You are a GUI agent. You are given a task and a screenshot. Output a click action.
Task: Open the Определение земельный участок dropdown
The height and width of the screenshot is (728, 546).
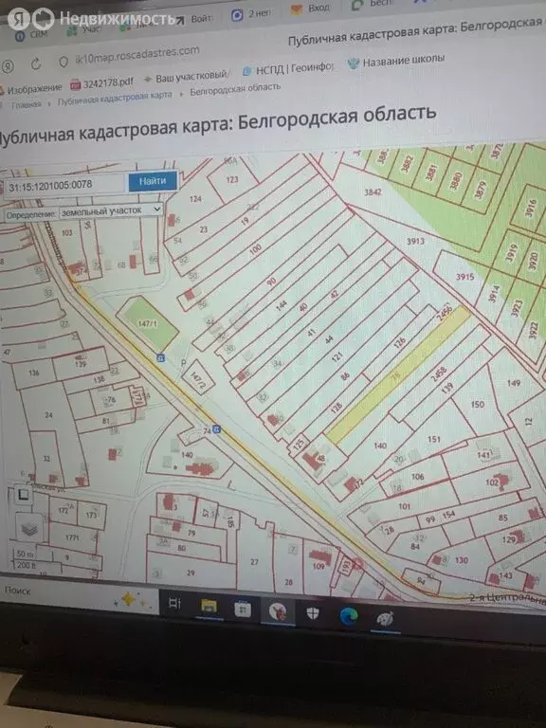(111, 210)
